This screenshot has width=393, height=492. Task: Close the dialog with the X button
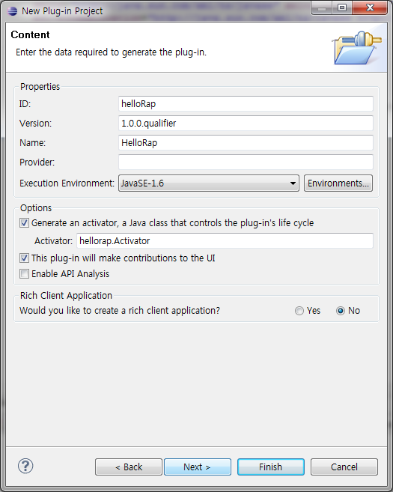[370, 8]
